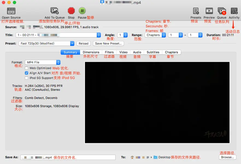Click the Add To Queue icon
241x164 pixels.
(55, 11)
